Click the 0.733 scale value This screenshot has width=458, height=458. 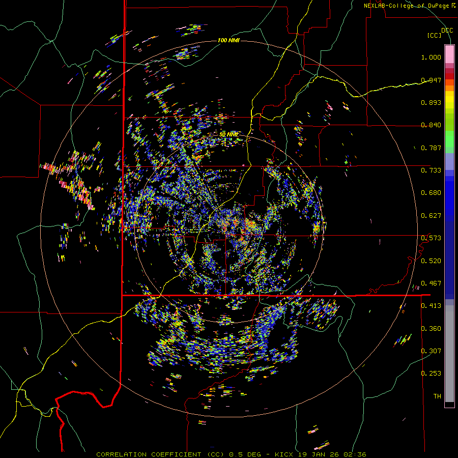[431, 170]
